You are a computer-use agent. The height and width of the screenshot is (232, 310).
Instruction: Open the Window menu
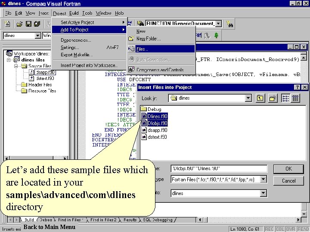point(104,13)
